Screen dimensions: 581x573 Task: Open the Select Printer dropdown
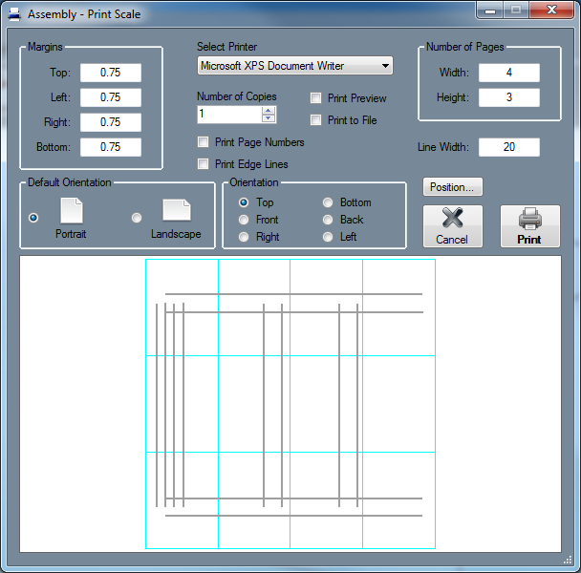(295, 66)
